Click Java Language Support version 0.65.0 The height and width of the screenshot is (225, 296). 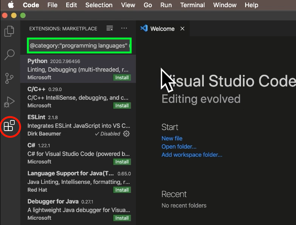tap(124, 174)
